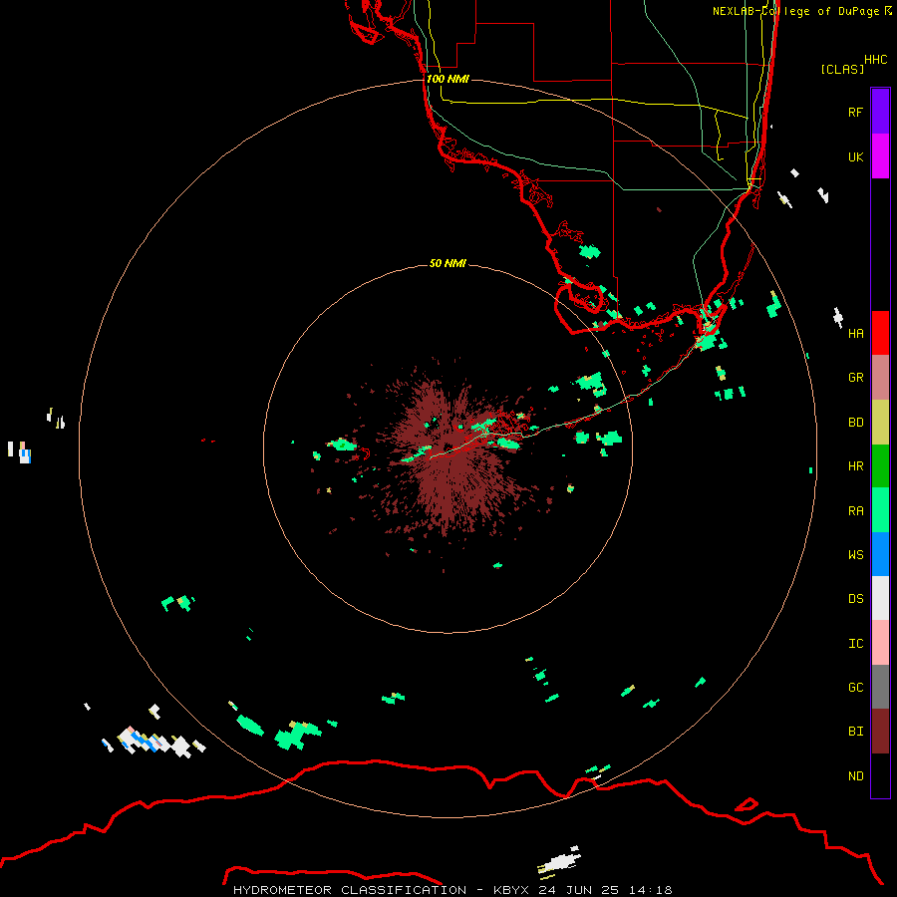The image size is (897, 897).
Task: Click the Hydrometeor Classification KBYX title text
Action: tap(452, 890)
